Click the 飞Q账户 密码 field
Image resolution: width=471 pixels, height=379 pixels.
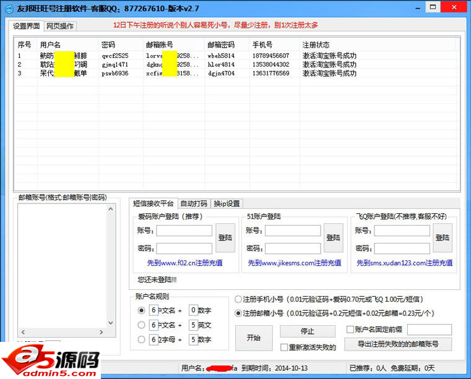[402, 249]
